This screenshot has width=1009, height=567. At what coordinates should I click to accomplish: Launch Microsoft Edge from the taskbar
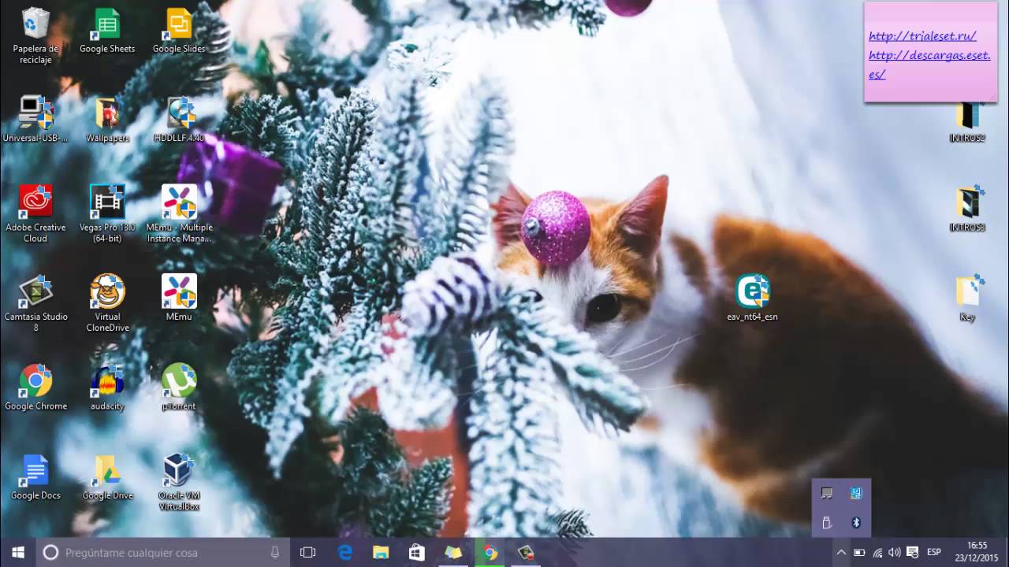point(345,553)
